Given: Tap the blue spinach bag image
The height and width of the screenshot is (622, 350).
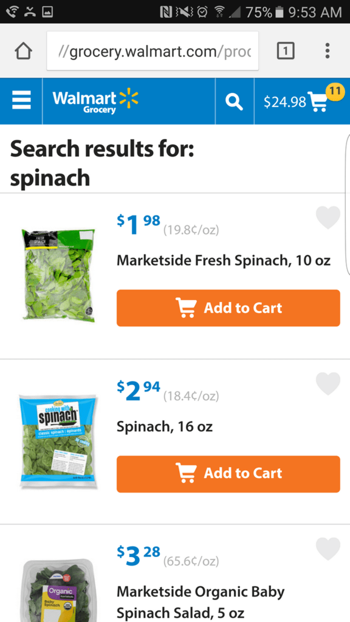Looking at the screenshot, I should [58, 439].
